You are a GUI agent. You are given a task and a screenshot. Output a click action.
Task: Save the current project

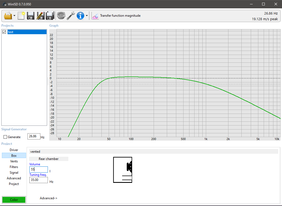tap(31, 16)
